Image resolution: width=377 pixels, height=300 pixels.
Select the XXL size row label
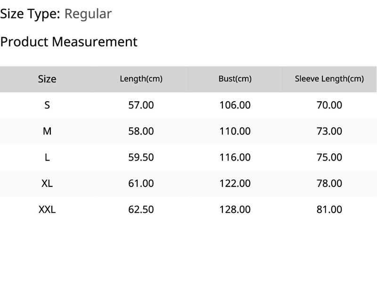point(47,210)
